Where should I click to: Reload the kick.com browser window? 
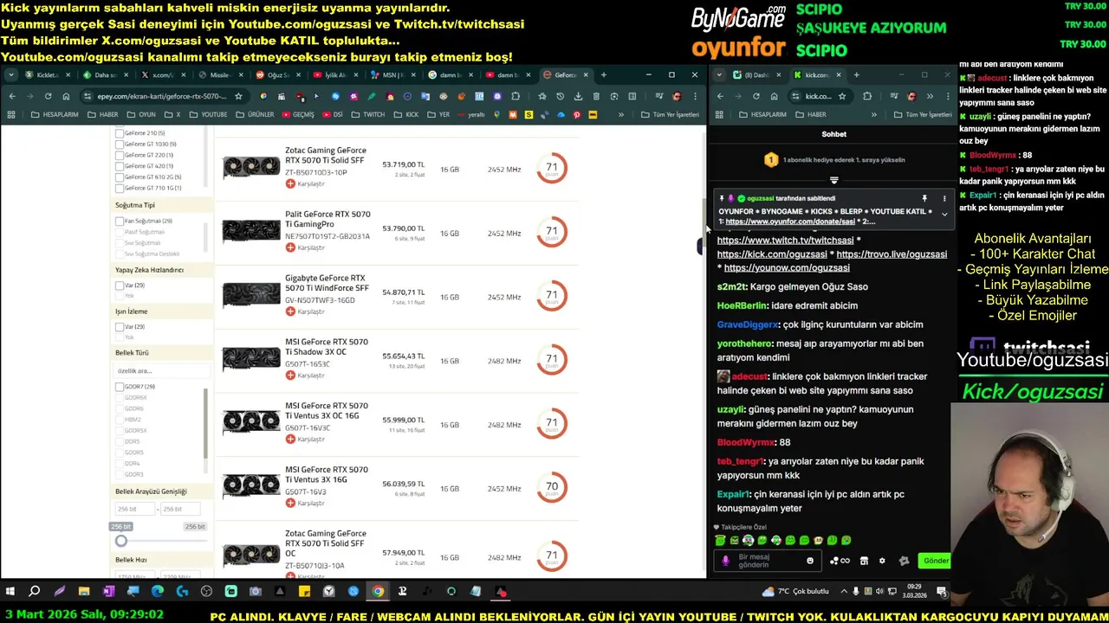coord(756,96)
